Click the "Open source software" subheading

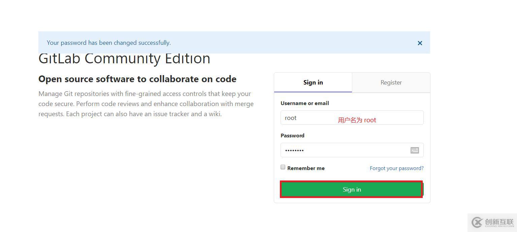(137, 79)
